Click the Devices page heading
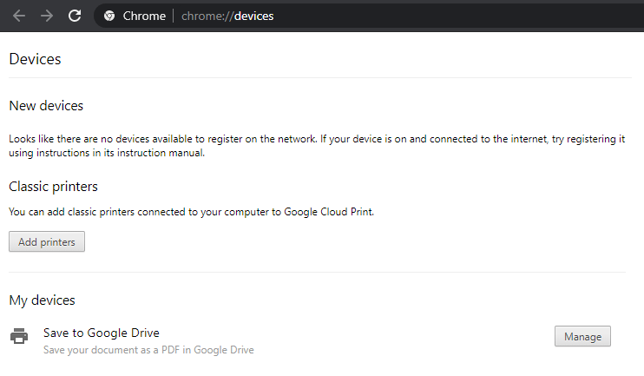 [35, 59]
